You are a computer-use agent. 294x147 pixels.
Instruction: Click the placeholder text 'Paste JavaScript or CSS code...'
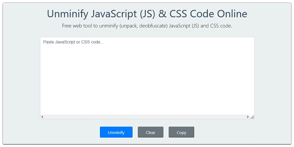tap(73, 42)
